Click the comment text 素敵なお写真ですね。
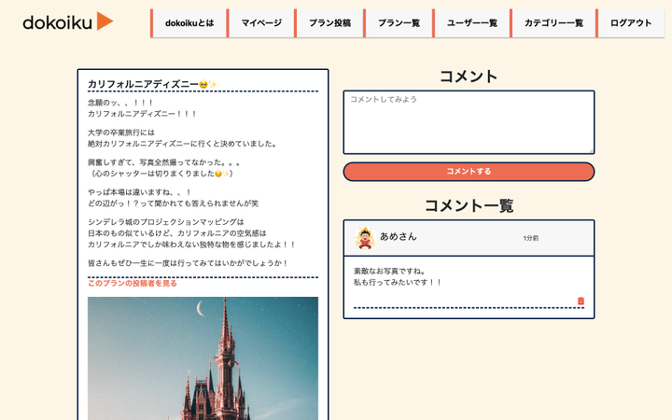This screenshot has width=672, height=420. [x=389, y=271]
